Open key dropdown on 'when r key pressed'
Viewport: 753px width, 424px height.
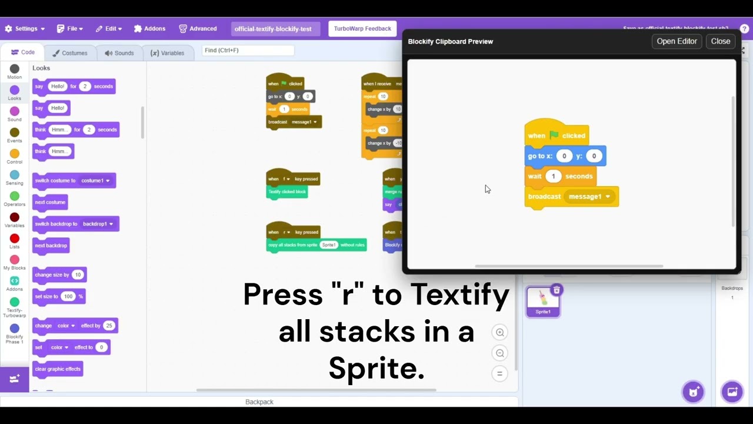point(286,232)
